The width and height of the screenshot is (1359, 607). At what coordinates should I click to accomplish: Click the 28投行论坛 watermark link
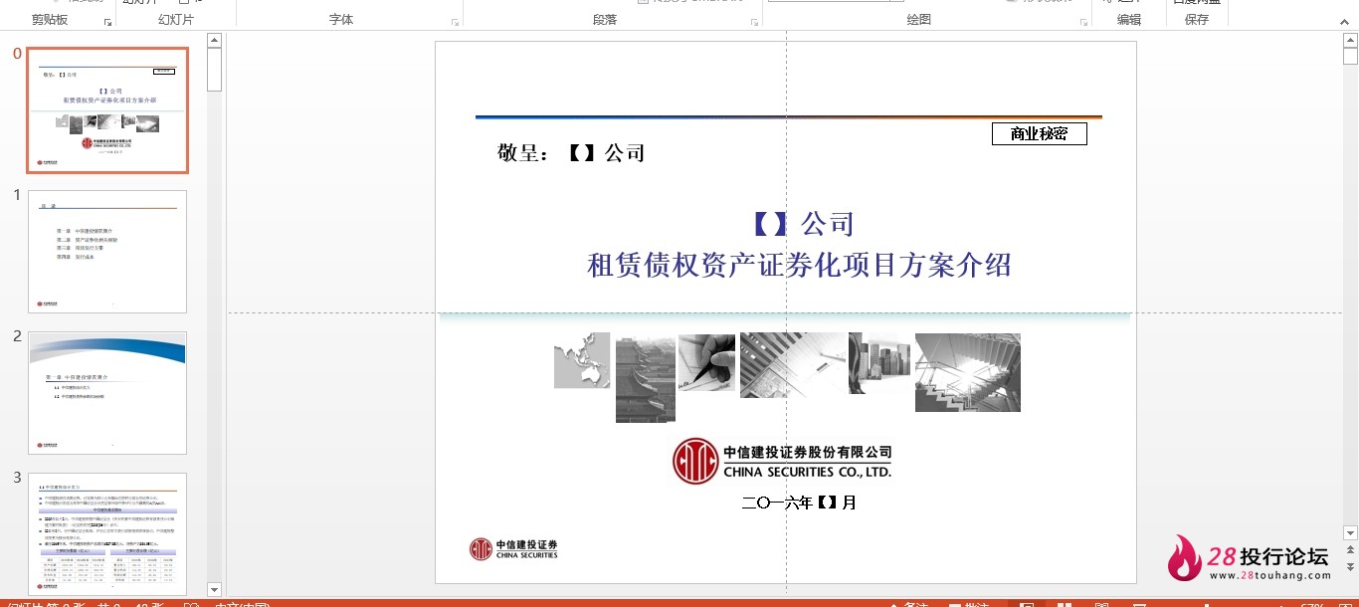[x=1251, y=559]
